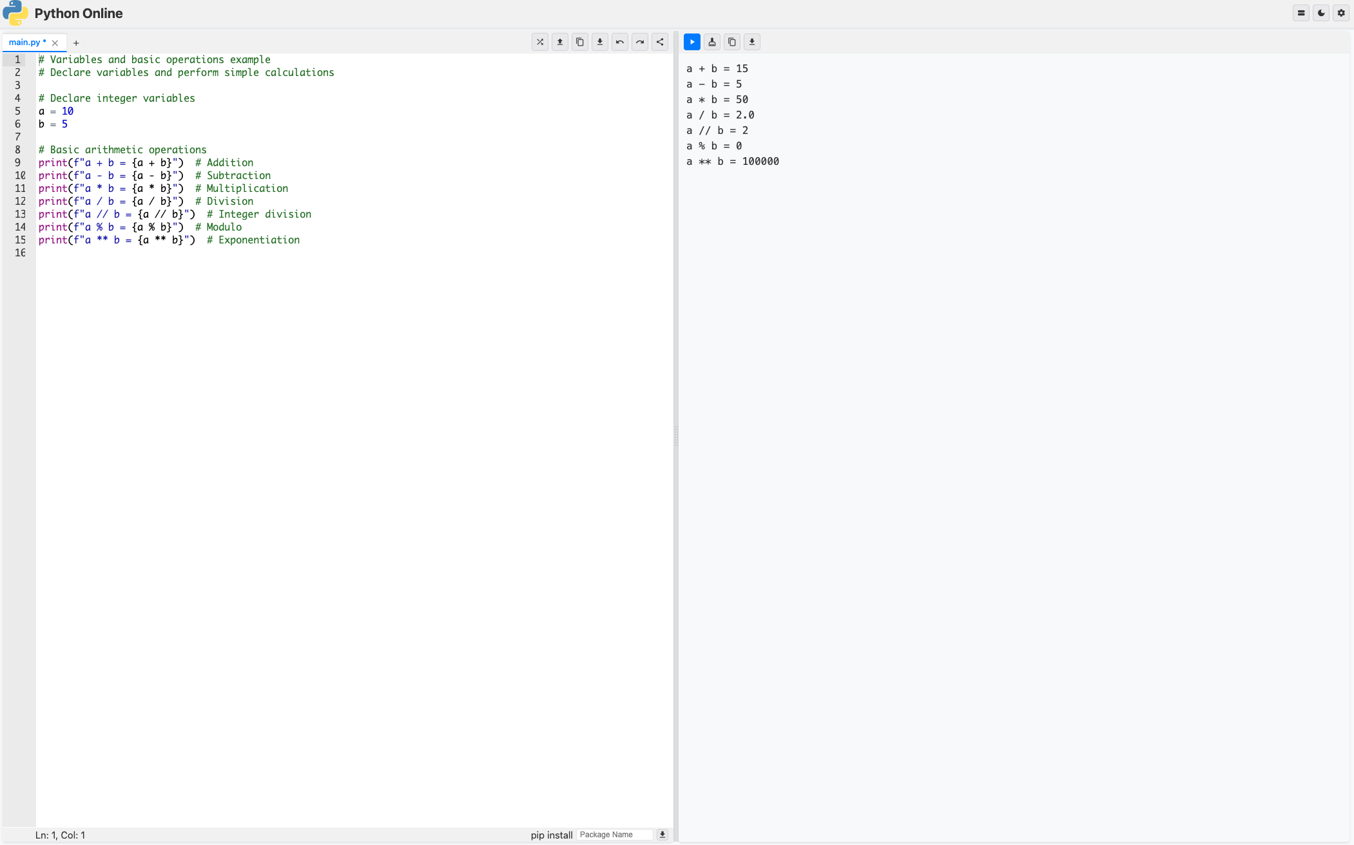Click the shuffle example code icon
1354x845 pixels.
click(x=540, y=42)
